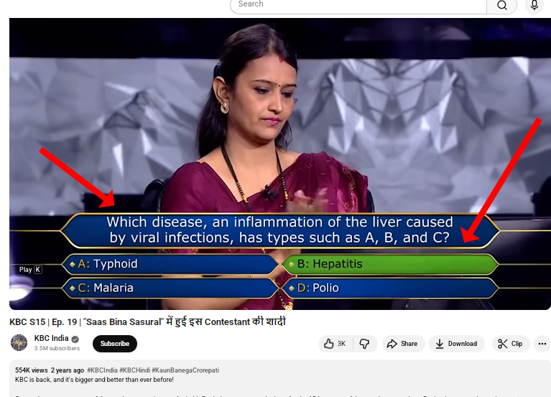Expand the video description box

[279, 378]
